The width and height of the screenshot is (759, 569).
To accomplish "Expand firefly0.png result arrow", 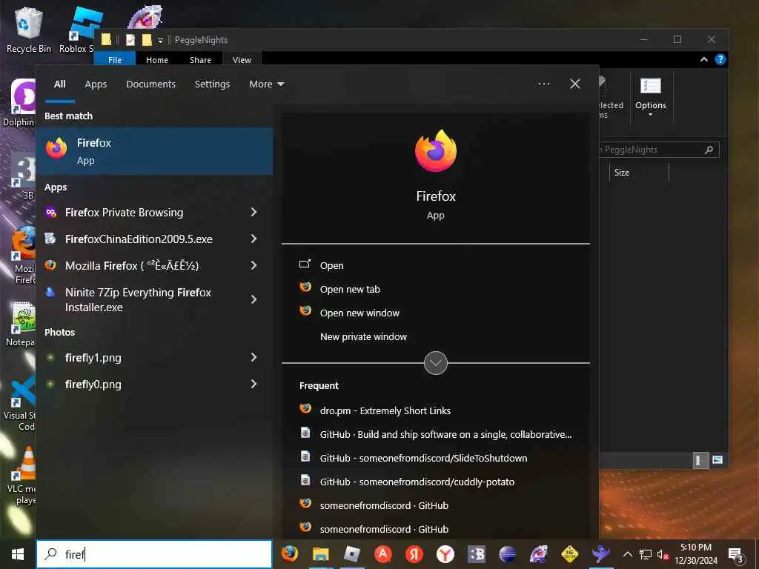I will click(x=253, y=384).
